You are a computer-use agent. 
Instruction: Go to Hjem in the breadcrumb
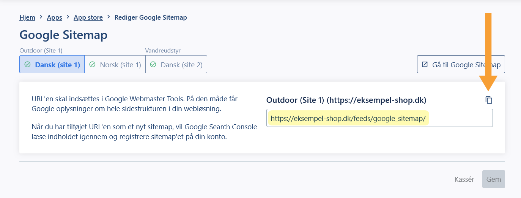click(x=27, y=17)
